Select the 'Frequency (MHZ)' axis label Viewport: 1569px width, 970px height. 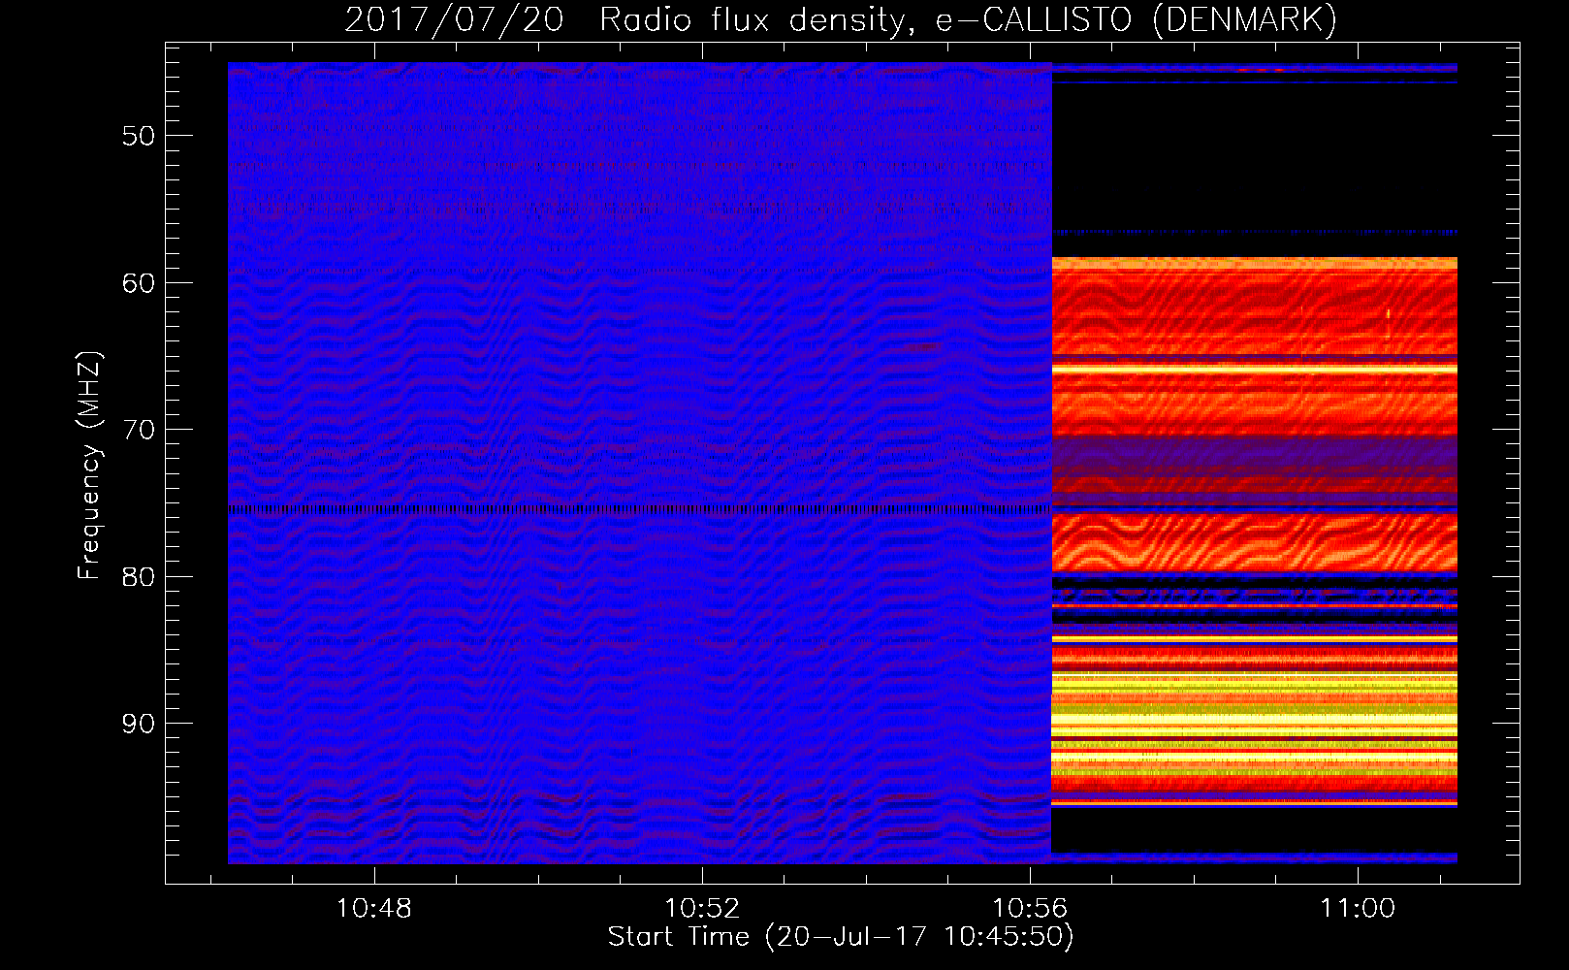(89, 466)
